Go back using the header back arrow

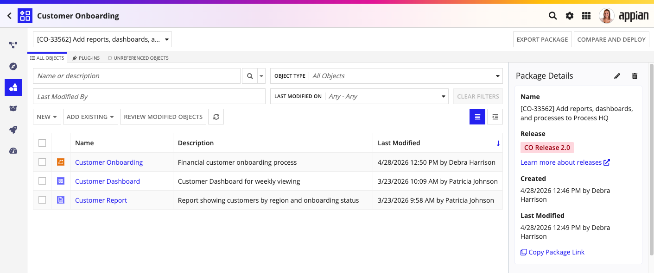point(9,16)
